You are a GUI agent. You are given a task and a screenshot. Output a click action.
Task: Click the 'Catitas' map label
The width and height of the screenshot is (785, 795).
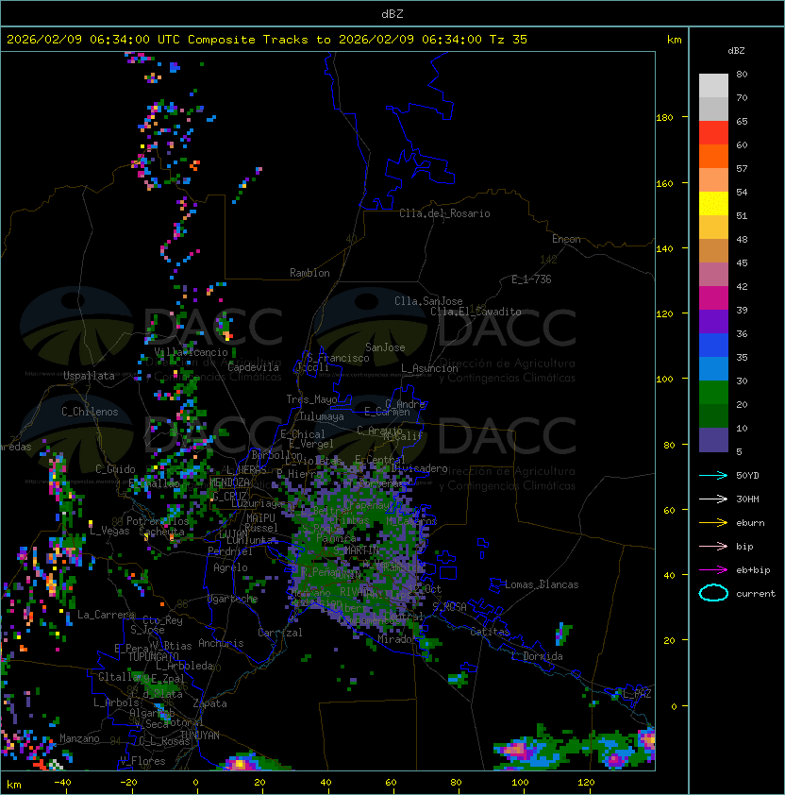pyautogui.click(x=490, y=632)
